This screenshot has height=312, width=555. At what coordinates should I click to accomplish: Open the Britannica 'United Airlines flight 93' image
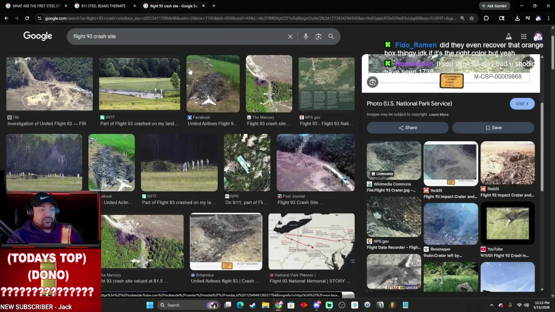pyautogui.click(x=226, y=241)
